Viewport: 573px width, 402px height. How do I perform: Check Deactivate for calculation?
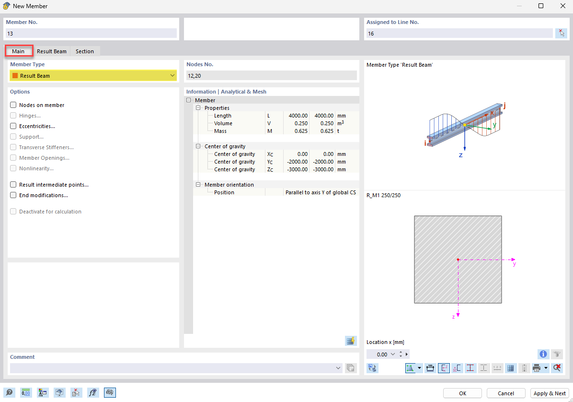(x=13, y=212)
